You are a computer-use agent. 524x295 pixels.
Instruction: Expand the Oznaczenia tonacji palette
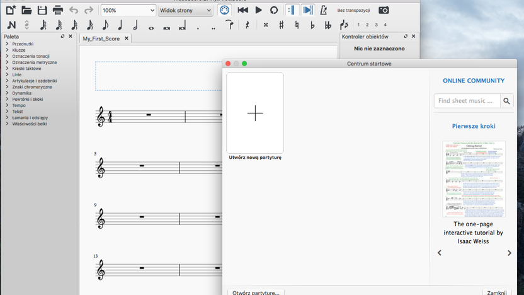click(7, 56)
